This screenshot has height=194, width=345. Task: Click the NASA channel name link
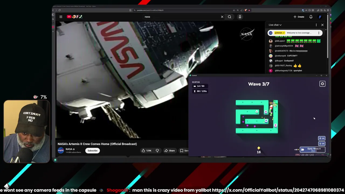[69, 149]
